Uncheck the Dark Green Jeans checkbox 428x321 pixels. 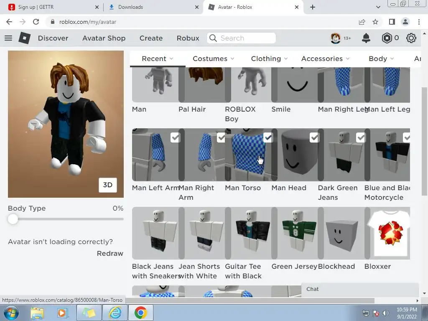(361, 137)
